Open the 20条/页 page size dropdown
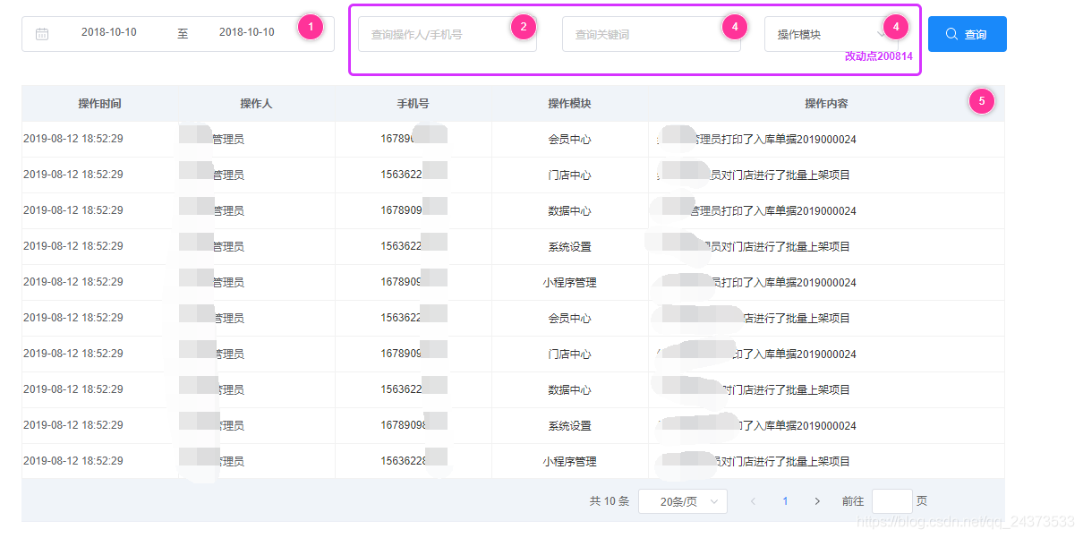1083x538 pixels. [682, 501]
